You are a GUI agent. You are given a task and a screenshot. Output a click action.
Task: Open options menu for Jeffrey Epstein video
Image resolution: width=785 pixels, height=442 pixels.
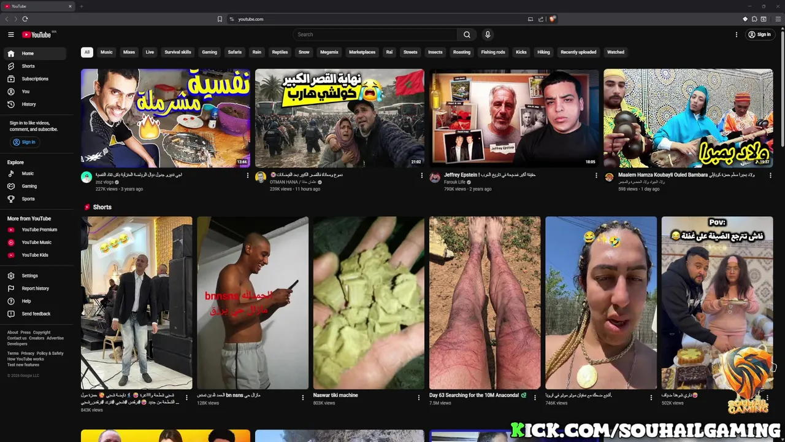(596, 176)
